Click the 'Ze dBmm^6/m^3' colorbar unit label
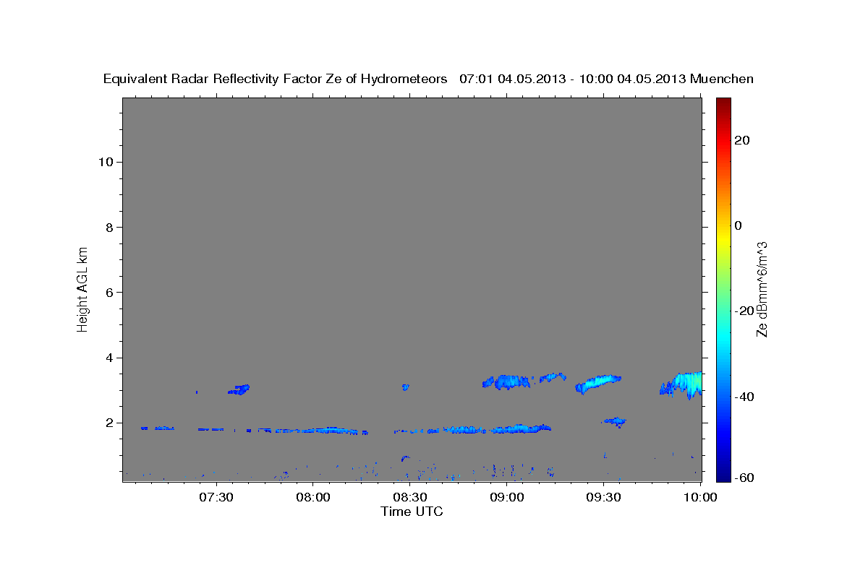 click(762, 289)
